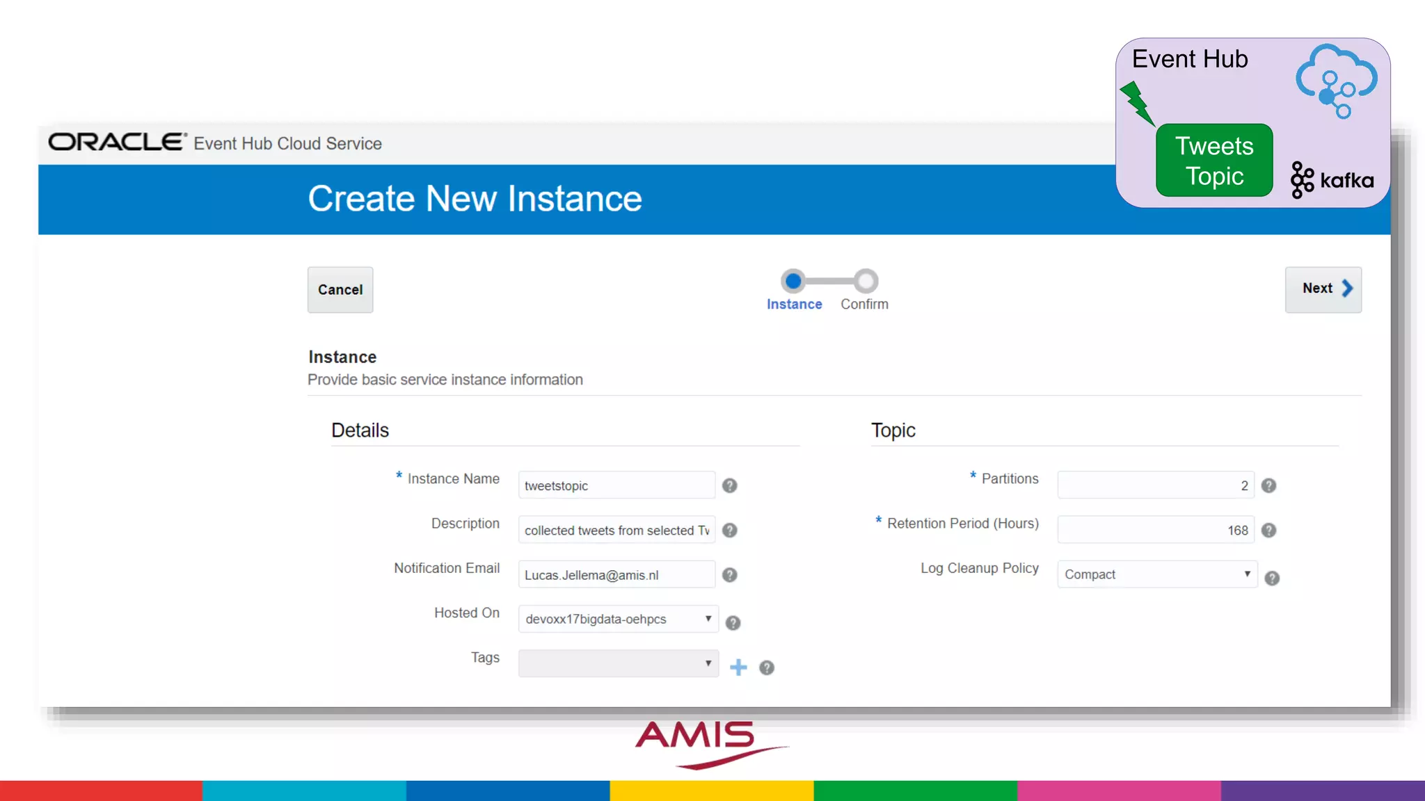Open Log Cleanup Policy Compact dropdown
1425x801 pixels.
(x=1156, y=574)
